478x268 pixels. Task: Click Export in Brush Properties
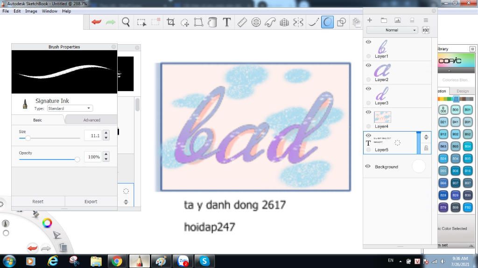[91, 201]
